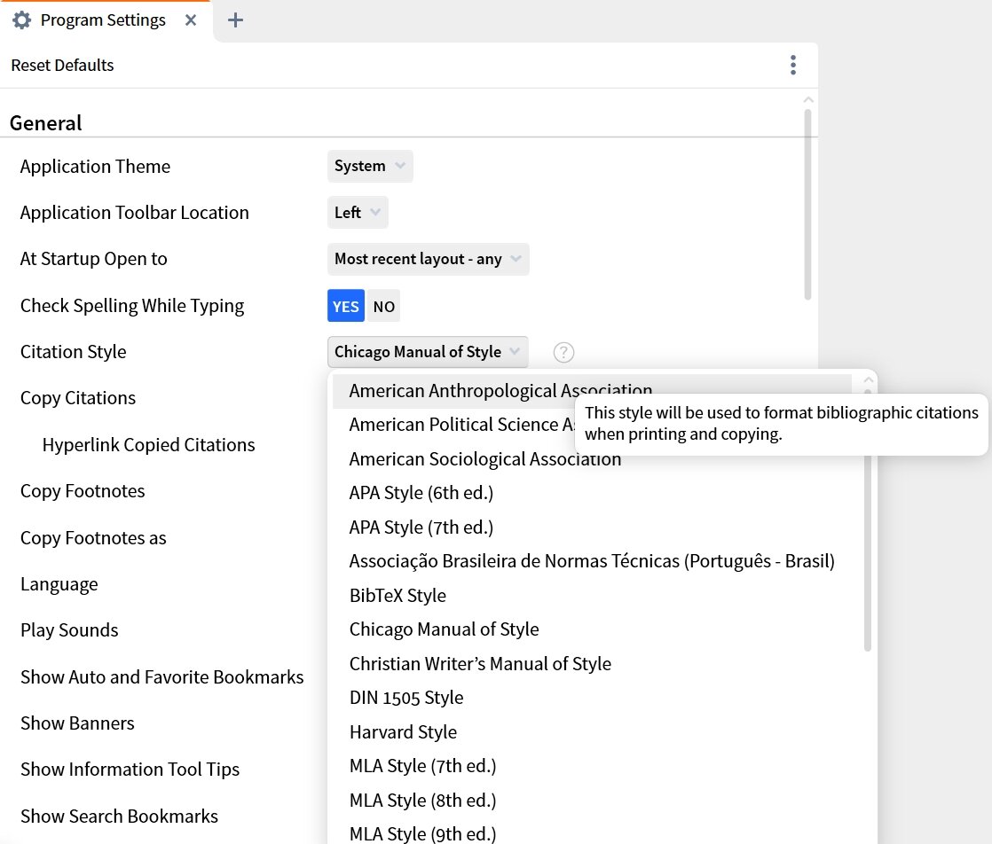Select APA Style (7th ed.) citation style
Viewport: 992px width, 844px height.
click(421, 527)
